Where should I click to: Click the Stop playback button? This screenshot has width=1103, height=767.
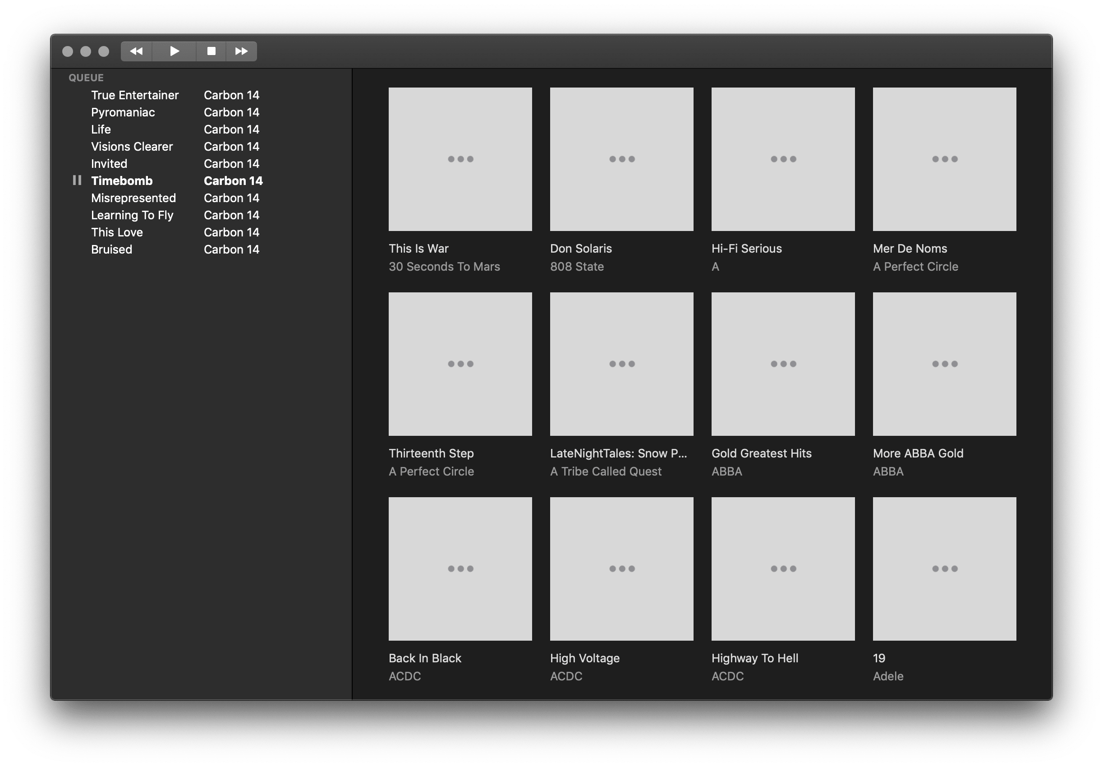(x=211, y=51)
